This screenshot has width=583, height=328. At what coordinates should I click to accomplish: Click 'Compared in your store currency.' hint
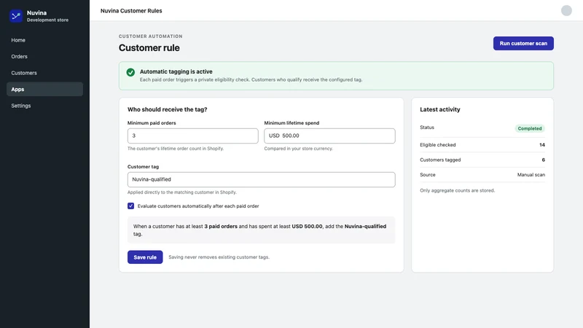pos(299,149)
